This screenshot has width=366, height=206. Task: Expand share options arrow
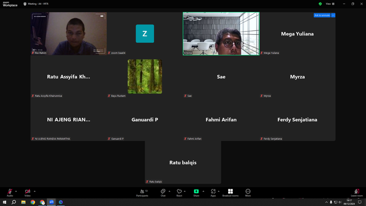[x=204, y=191]
